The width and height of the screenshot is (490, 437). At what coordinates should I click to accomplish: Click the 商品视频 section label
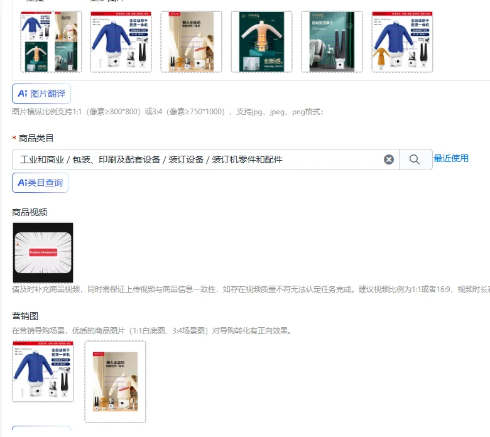30,212
